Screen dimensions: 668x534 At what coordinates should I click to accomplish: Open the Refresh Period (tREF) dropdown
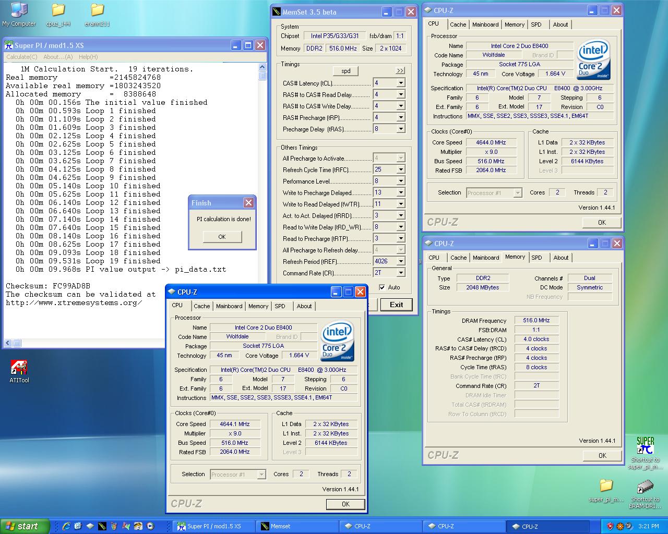coord(401,262)
